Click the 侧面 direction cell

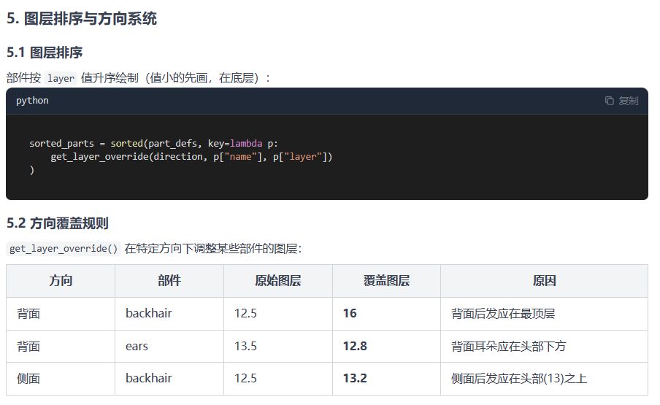click(28, 378)
